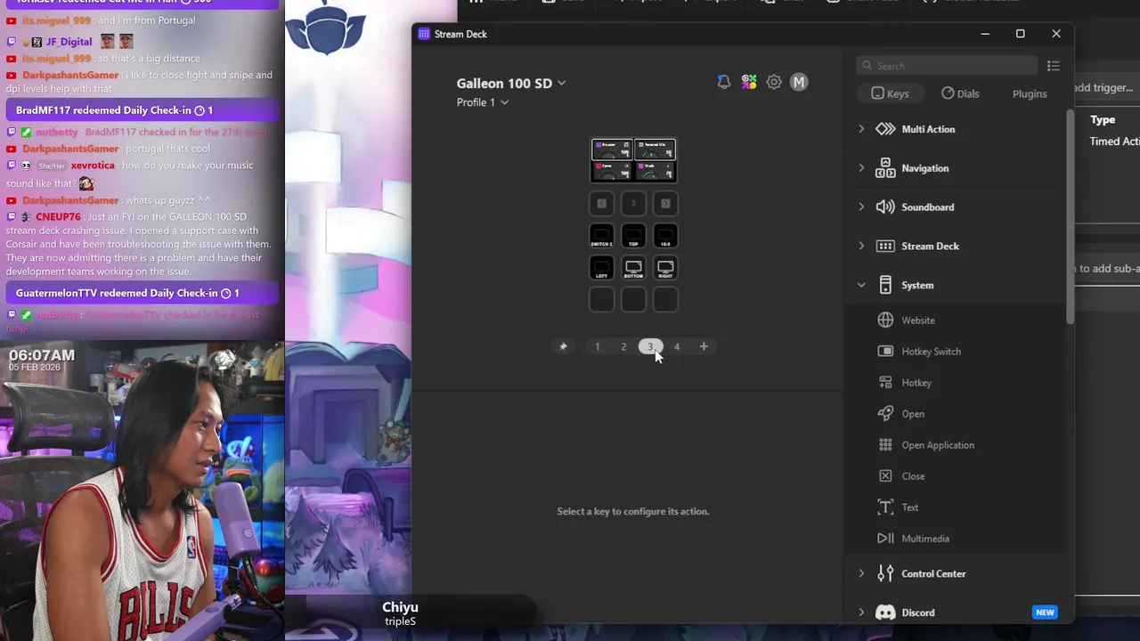This screenshot has height=641, width=1140.
Task: Switch to the Keys tab
Action: tap(890, 93)
